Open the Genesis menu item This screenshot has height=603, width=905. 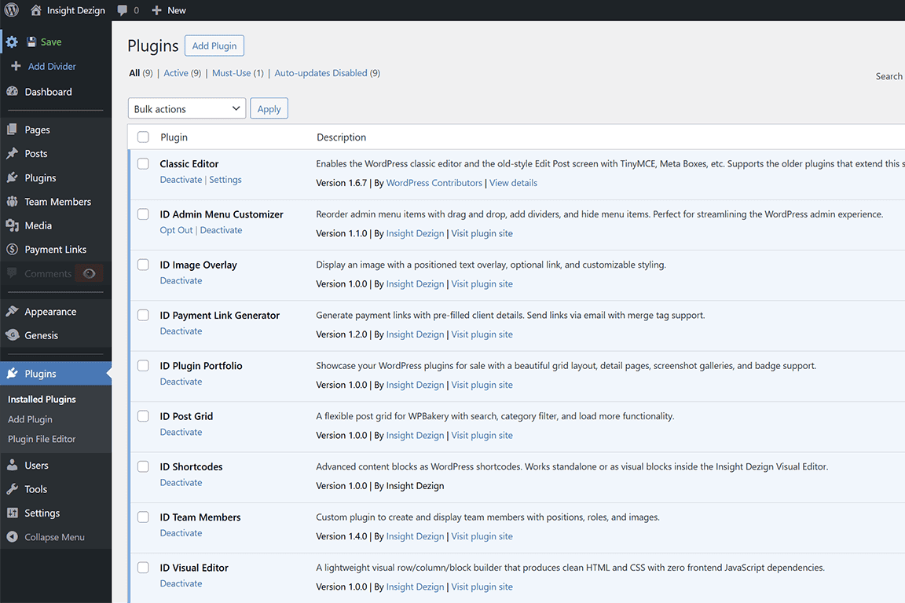point(41,335)
